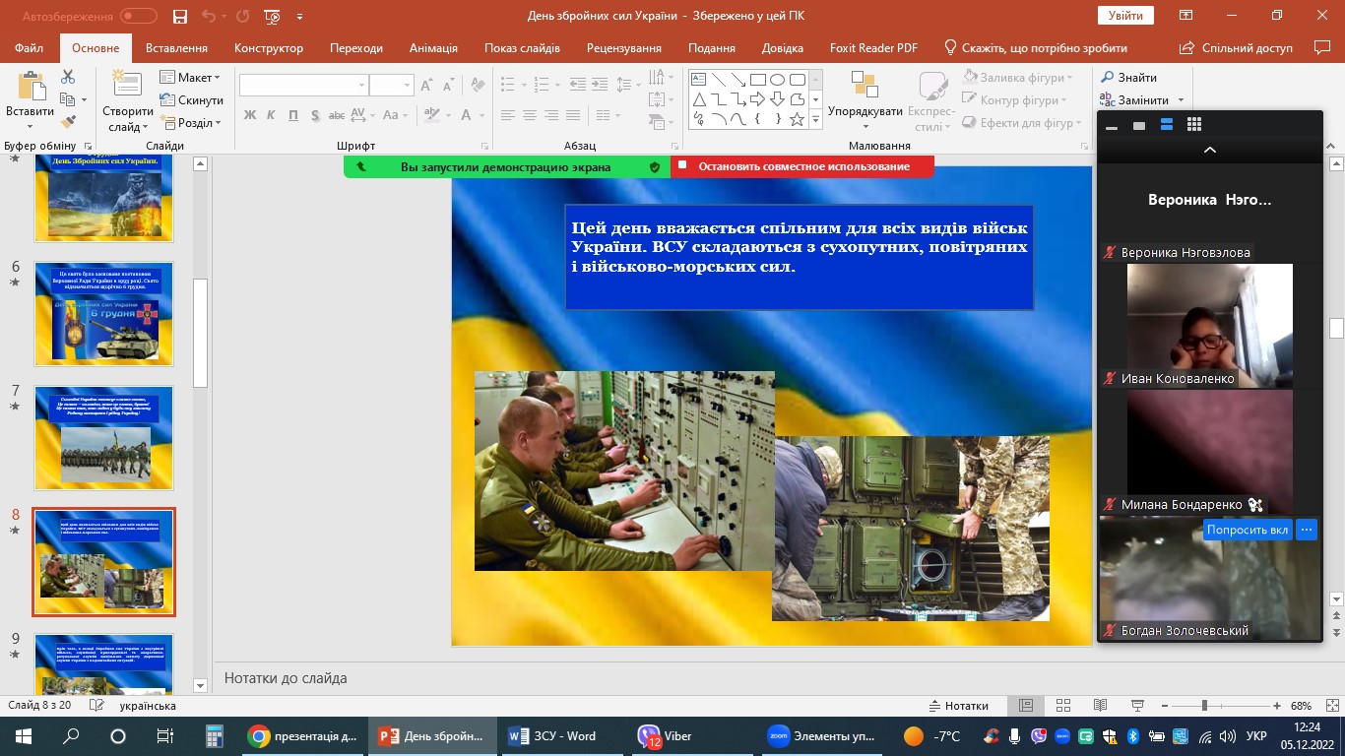Image resolution: width=1345 pixels, height=756 pixels.
Task: Select the text box shape in gallery
Action: 698,80
